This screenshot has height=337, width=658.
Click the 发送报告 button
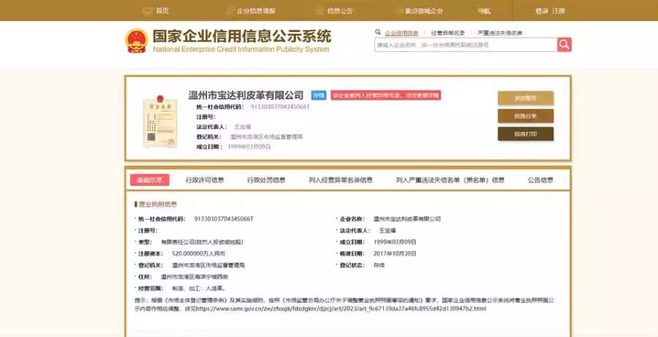[526, 98]
